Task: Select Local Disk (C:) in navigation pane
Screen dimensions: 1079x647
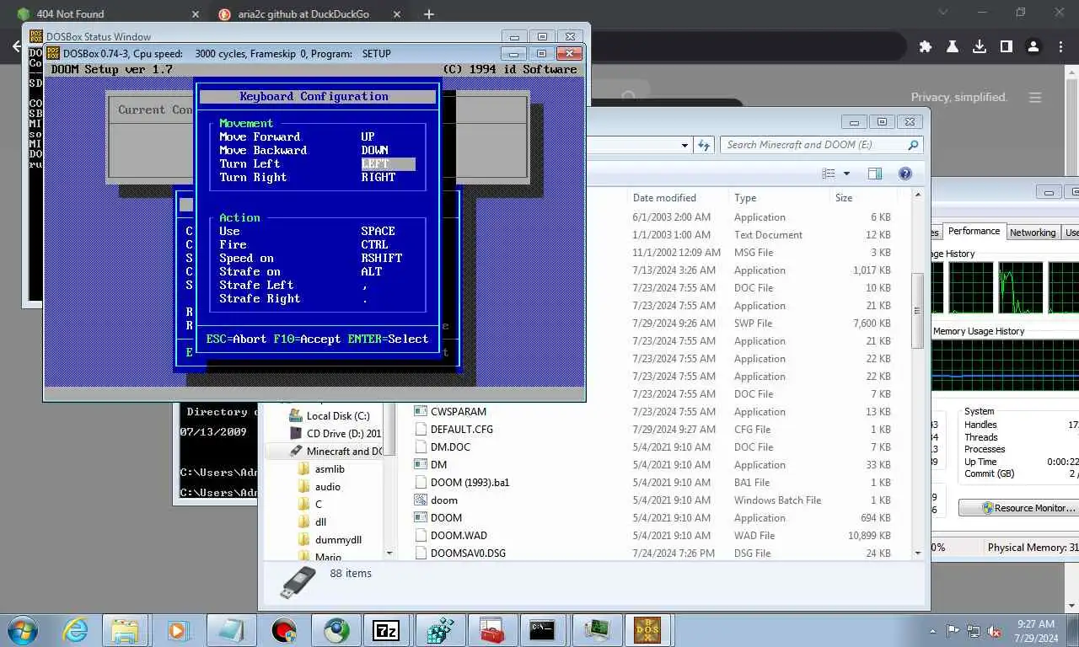Action: coord(338,416)
